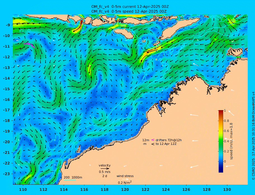Click the latitude axis label -9

coord(8,25)
